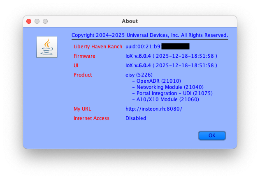Click the My URL label
Screen dimensions: 260x179
pos(82,109)
